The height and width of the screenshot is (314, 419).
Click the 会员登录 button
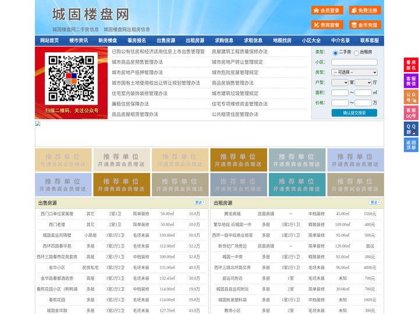327,10
